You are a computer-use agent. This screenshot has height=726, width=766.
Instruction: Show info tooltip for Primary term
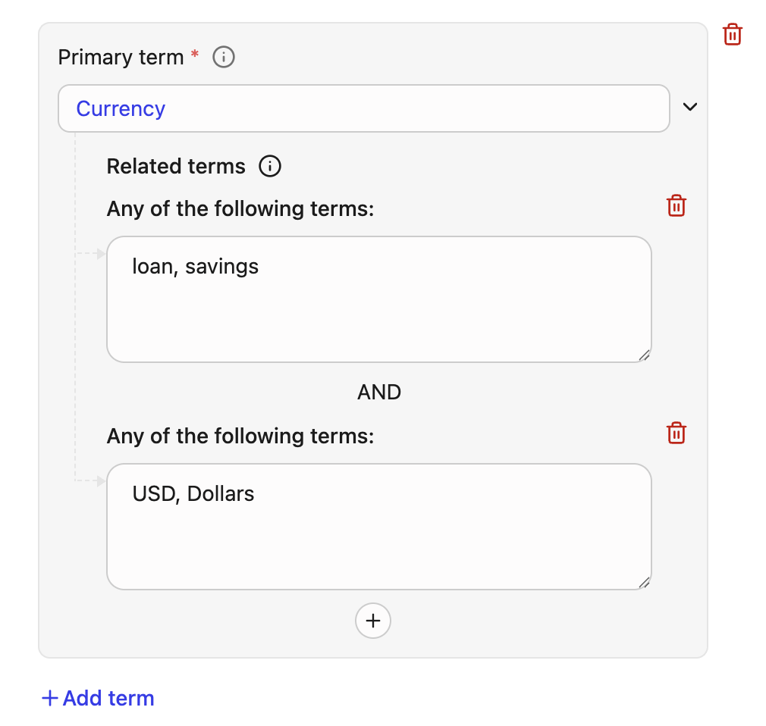pos(224,57)
